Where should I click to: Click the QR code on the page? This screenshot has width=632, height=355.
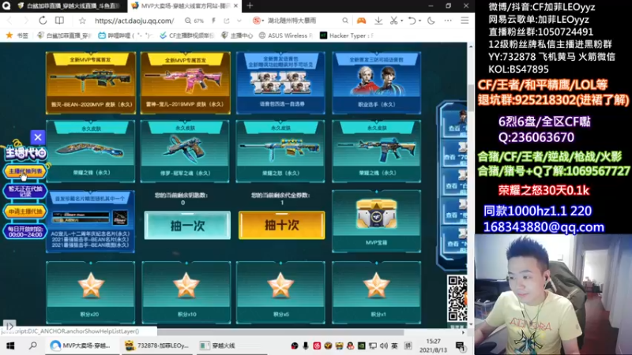[x=457, y=298]
